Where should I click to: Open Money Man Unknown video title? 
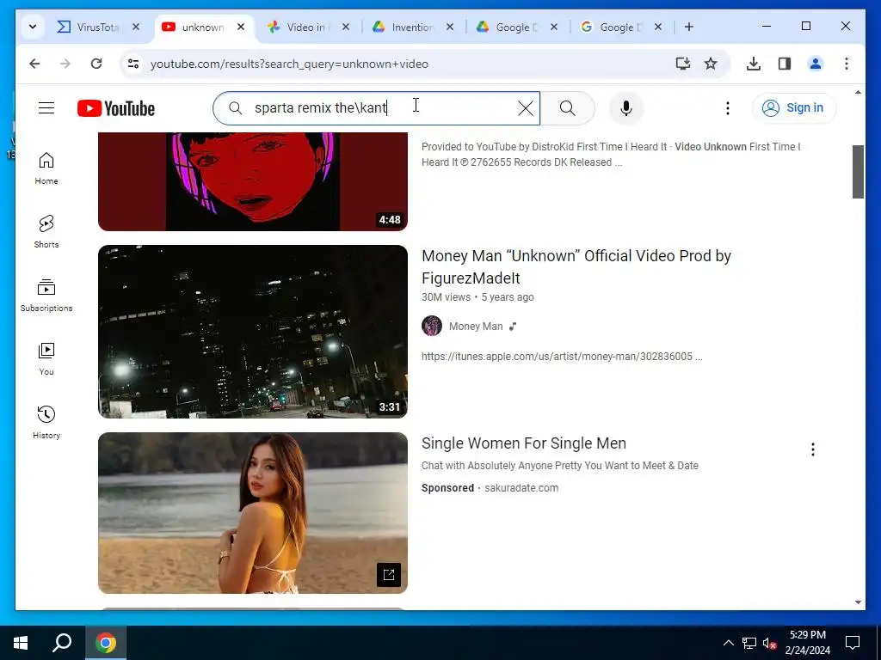tap(576, 266)
